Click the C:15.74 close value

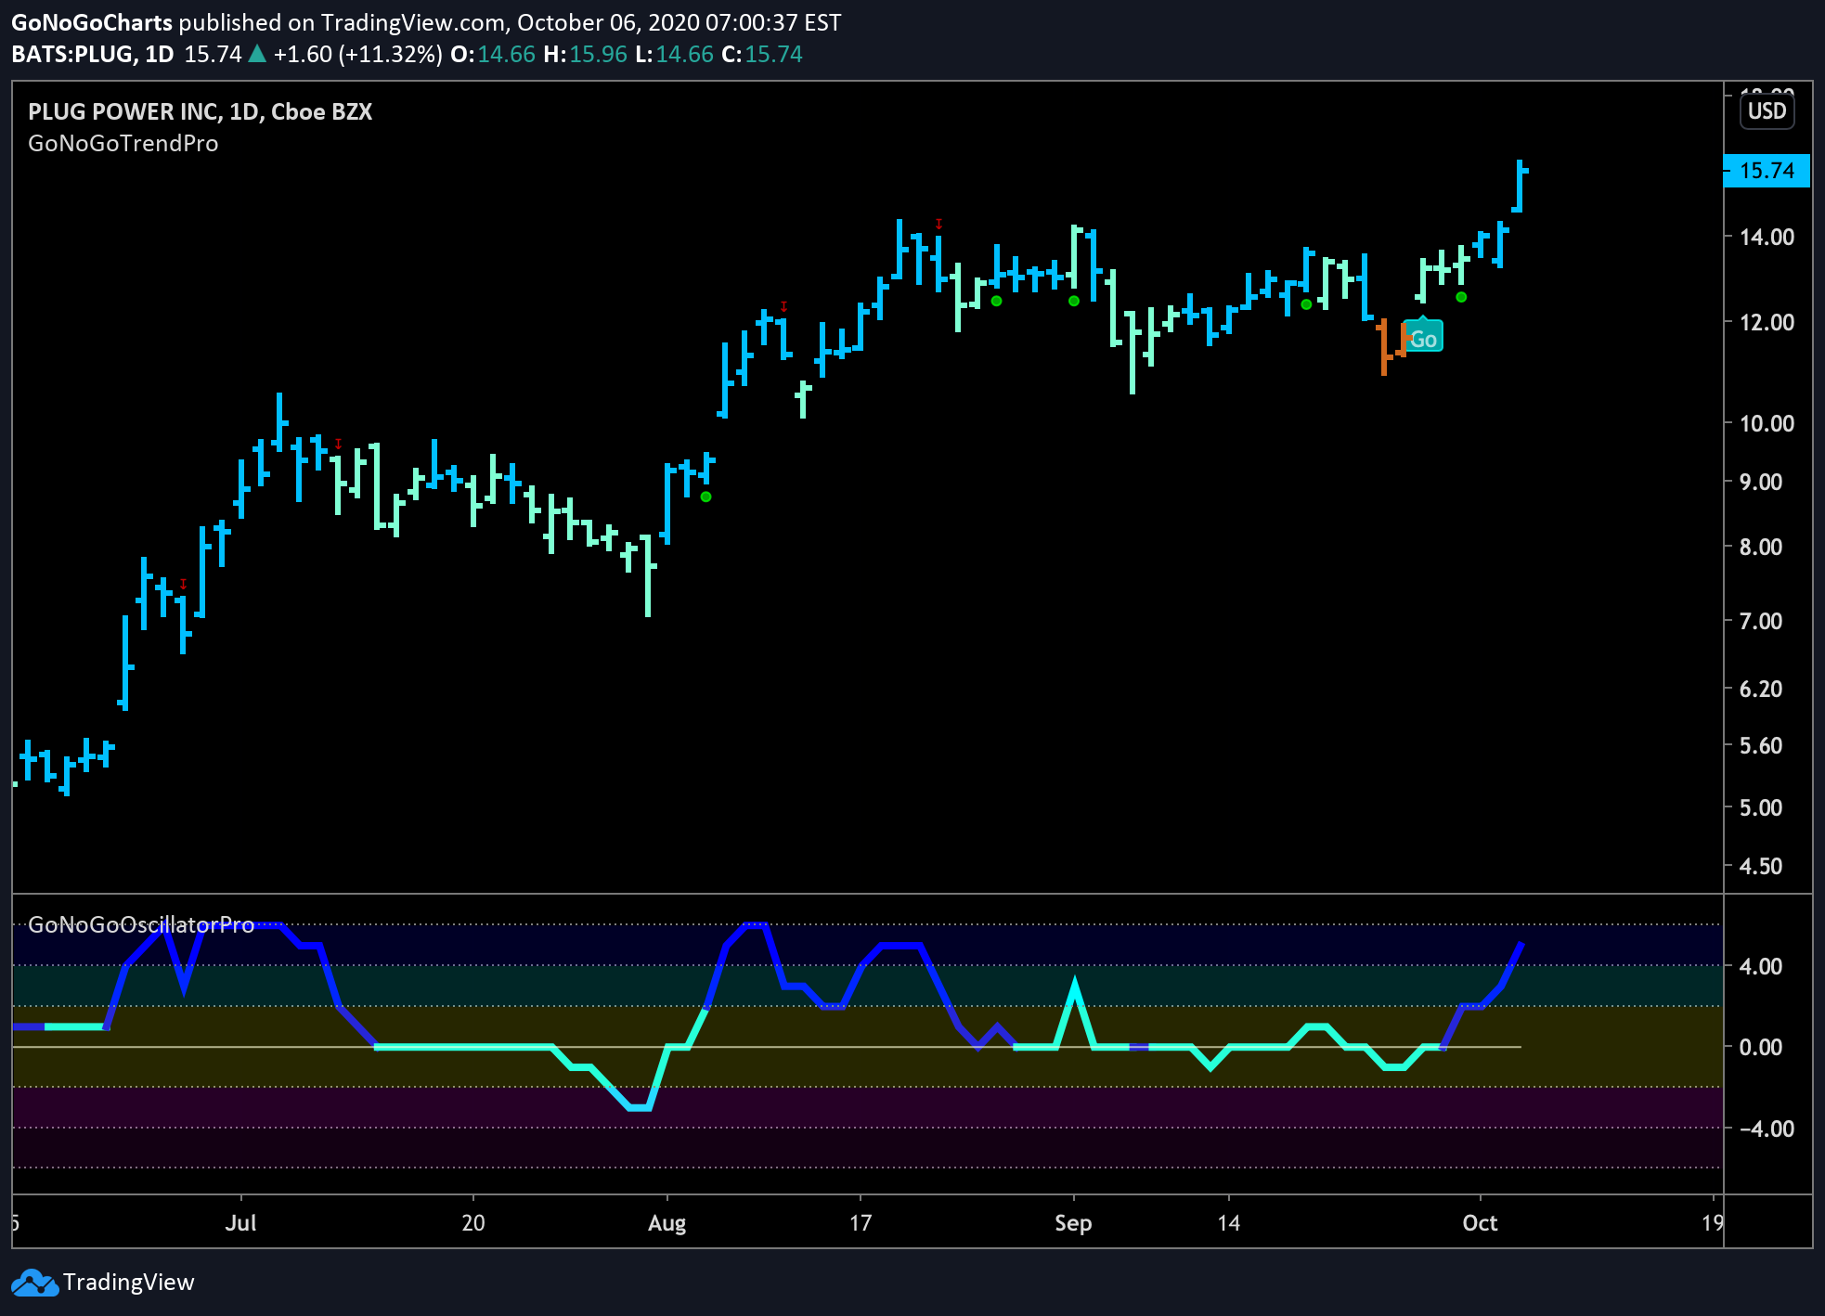click(762, 54)
